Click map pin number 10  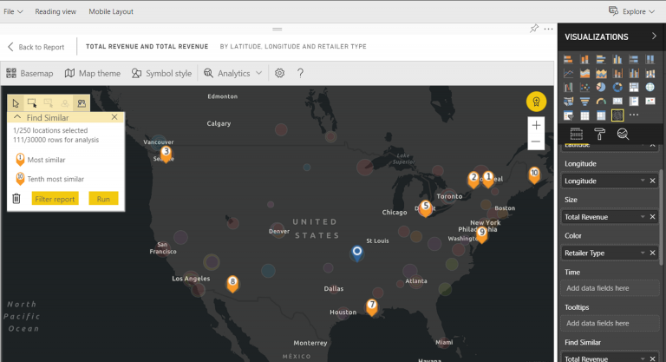[x=534, y=174]
